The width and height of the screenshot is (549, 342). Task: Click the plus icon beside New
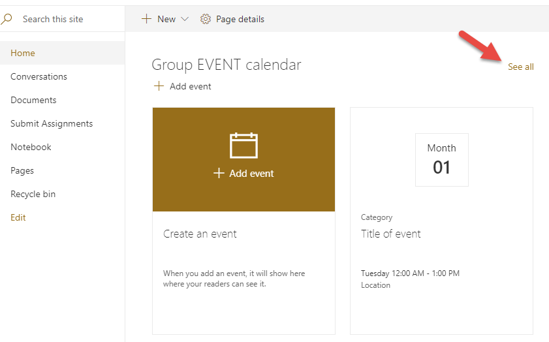click(x=146, y=19)
